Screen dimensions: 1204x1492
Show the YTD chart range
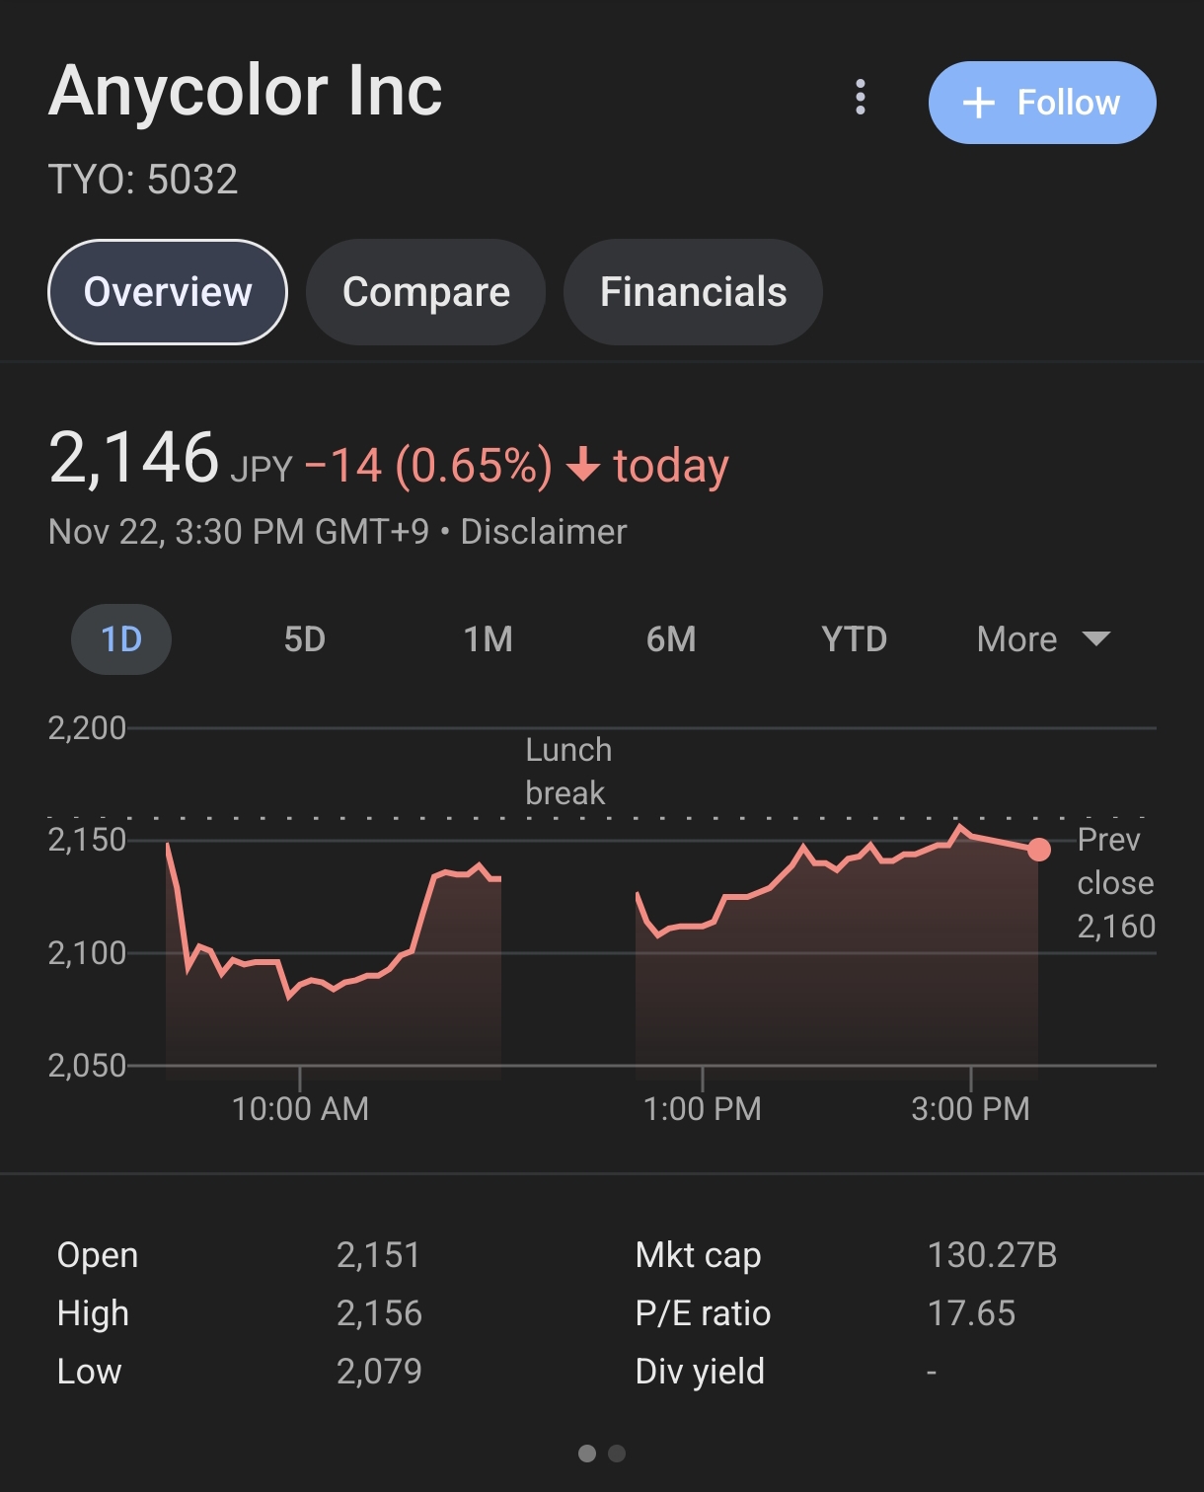click(854, 639)
